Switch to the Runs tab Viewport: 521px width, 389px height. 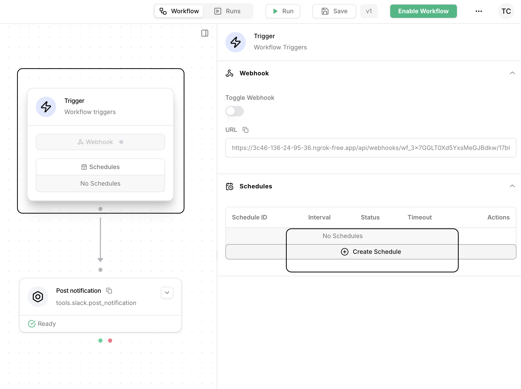228,11
